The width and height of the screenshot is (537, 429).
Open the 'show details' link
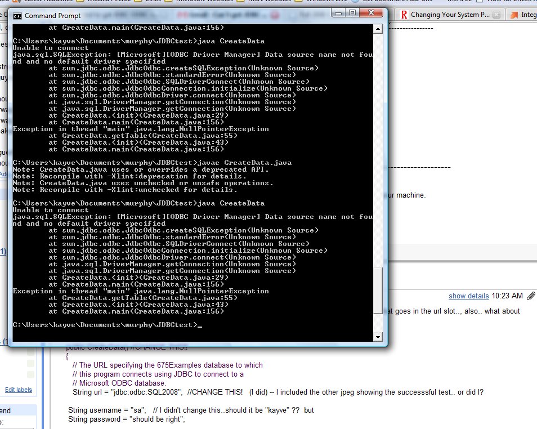[468, 296]
